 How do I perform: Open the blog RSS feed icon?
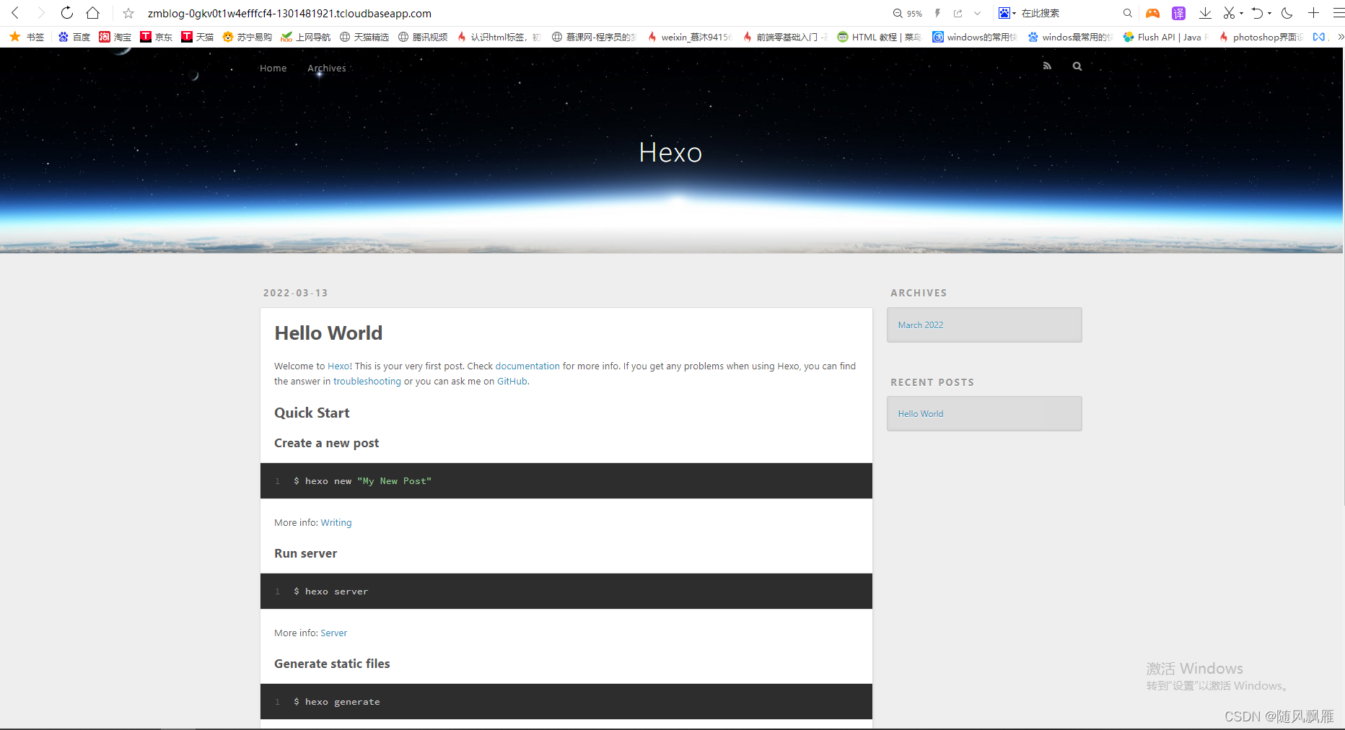coord(1047,66)
